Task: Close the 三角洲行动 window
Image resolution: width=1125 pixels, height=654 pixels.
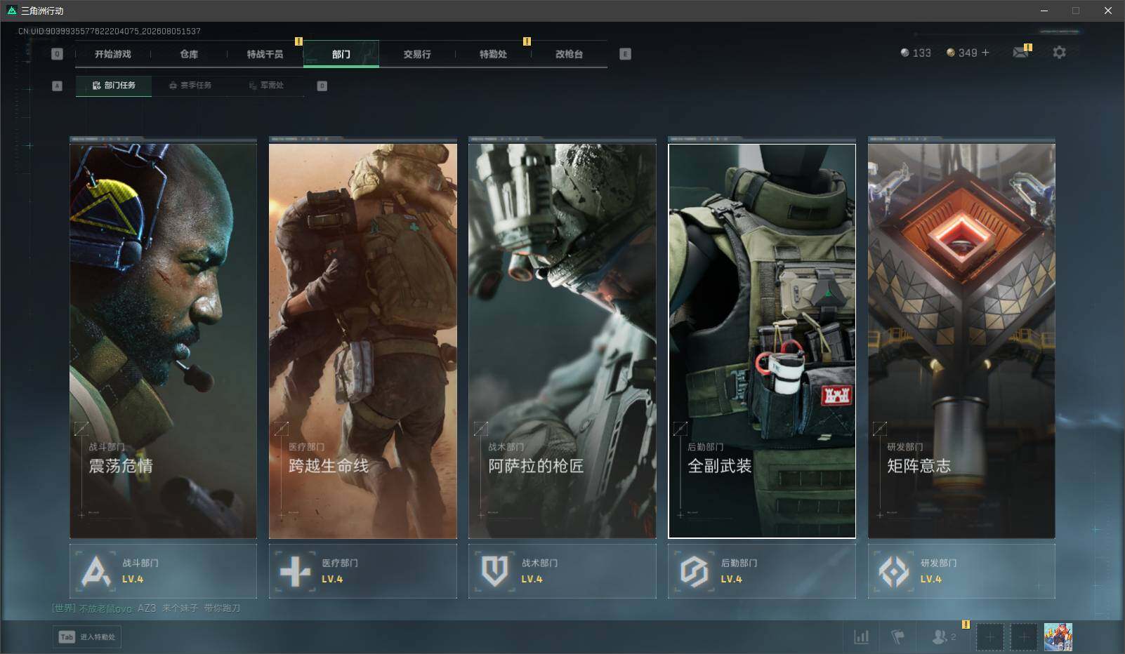Action: click(1108, 11)
